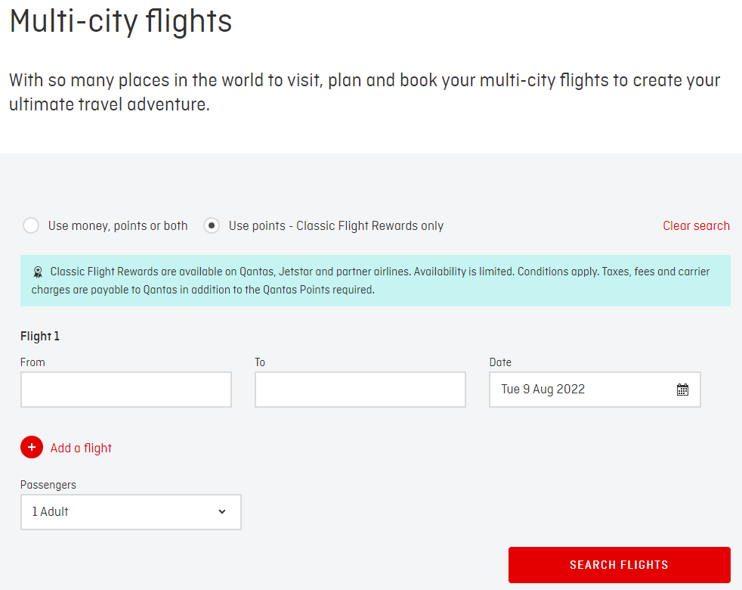Image resolution: width=742 pixels, height=590 pixels.
Task: Focus the From airport input field
Action: point(126,390)
